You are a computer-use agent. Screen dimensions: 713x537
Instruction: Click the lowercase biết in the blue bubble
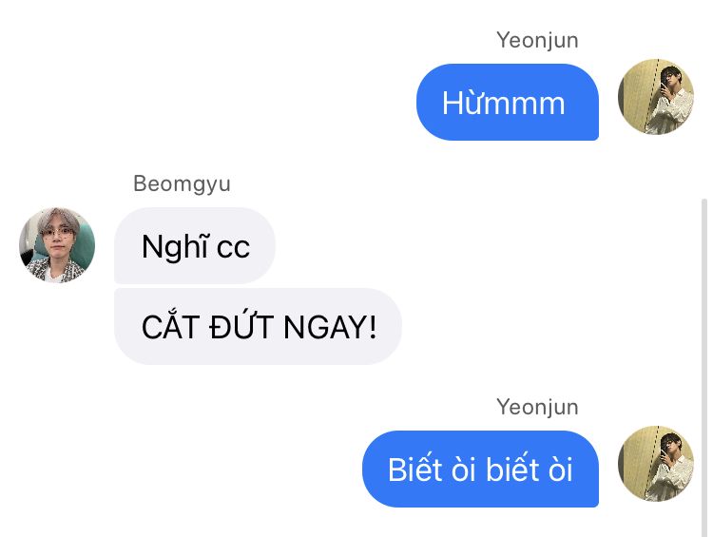tap(511, 470)
